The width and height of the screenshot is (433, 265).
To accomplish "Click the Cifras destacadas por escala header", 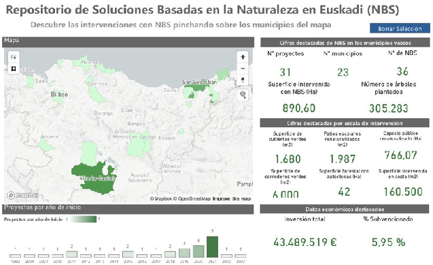I will pyautogui.click(x=345, y=123).
